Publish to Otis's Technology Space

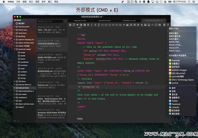click(181, 80)
